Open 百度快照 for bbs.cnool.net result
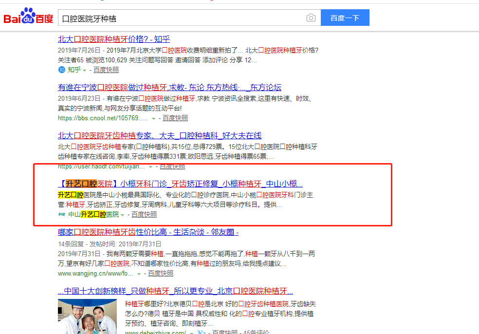Screen dimensions: 479x334 click(175, 118)
